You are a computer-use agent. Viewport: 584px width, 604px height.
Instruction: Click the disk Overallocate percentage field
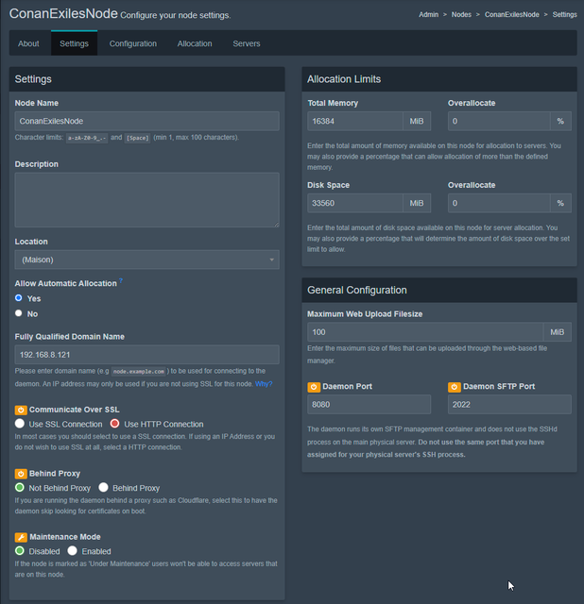499,203
